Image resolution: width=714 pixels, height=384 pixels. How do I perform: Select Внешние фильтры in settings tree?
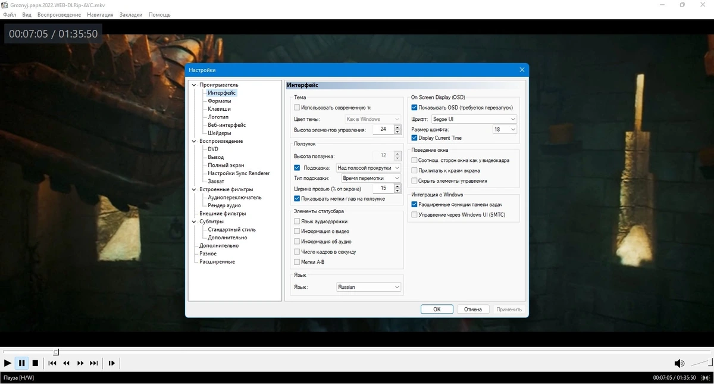tap(223, 214)
